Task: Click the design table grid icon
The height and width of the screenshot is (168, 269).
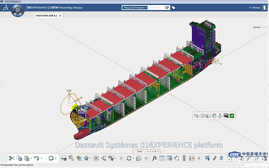Action: [x=162, y=158]
